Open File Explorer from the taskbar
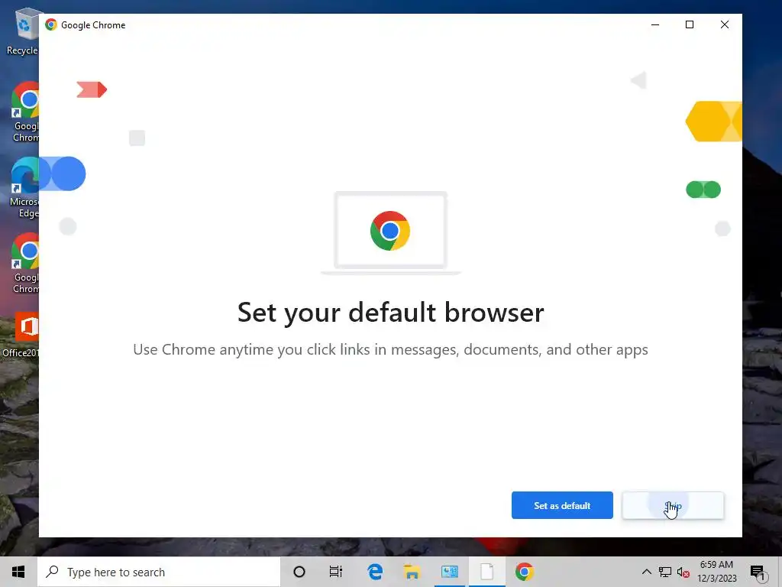This screenshot has width=782, height=587. [x=412, y=572]
